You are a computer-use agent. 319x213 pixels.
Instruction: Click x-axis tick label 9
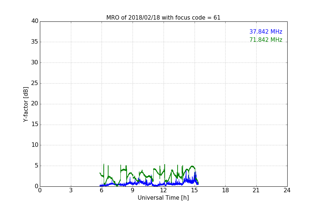pos(133,190)
